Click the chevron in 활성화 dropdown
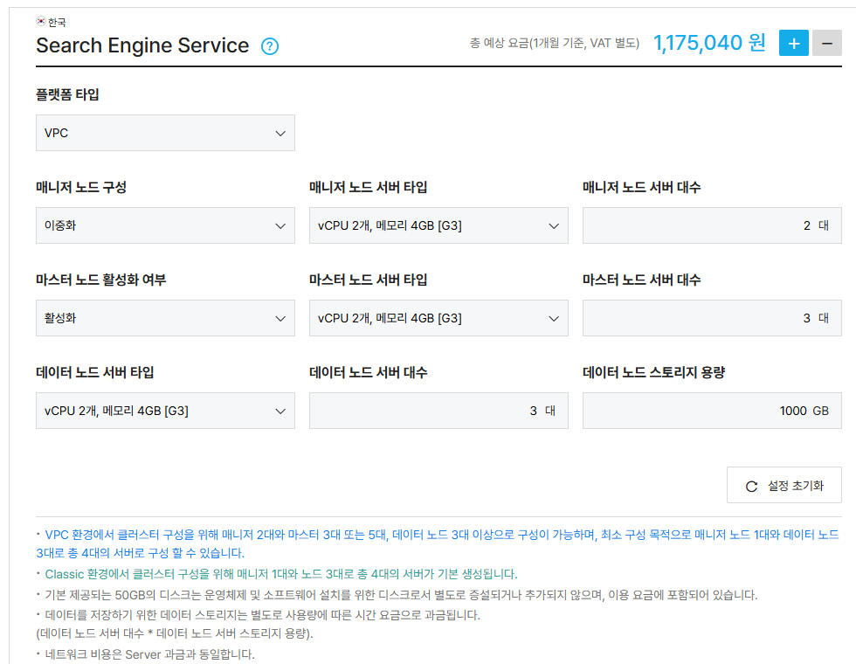Viewport: 856px width, 664px height. 280,318
